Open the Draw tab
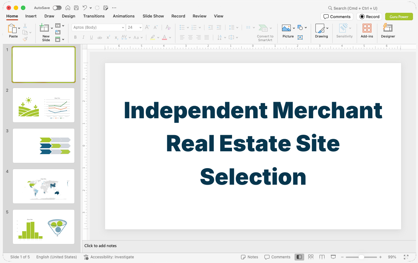 [x=49, y=16]
